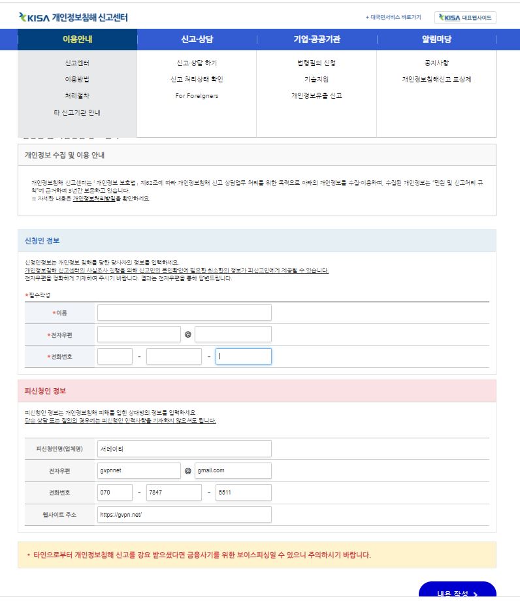Screen dimensions: 520x601
Task: Click the 피신청인명(업체명) row label
Action: coord(59,449)
